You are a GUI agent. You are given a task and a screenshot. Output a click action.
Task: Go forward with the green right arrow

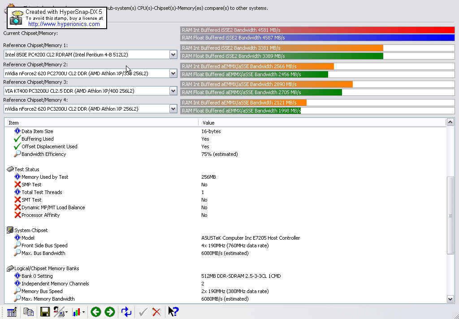[110, 312]
